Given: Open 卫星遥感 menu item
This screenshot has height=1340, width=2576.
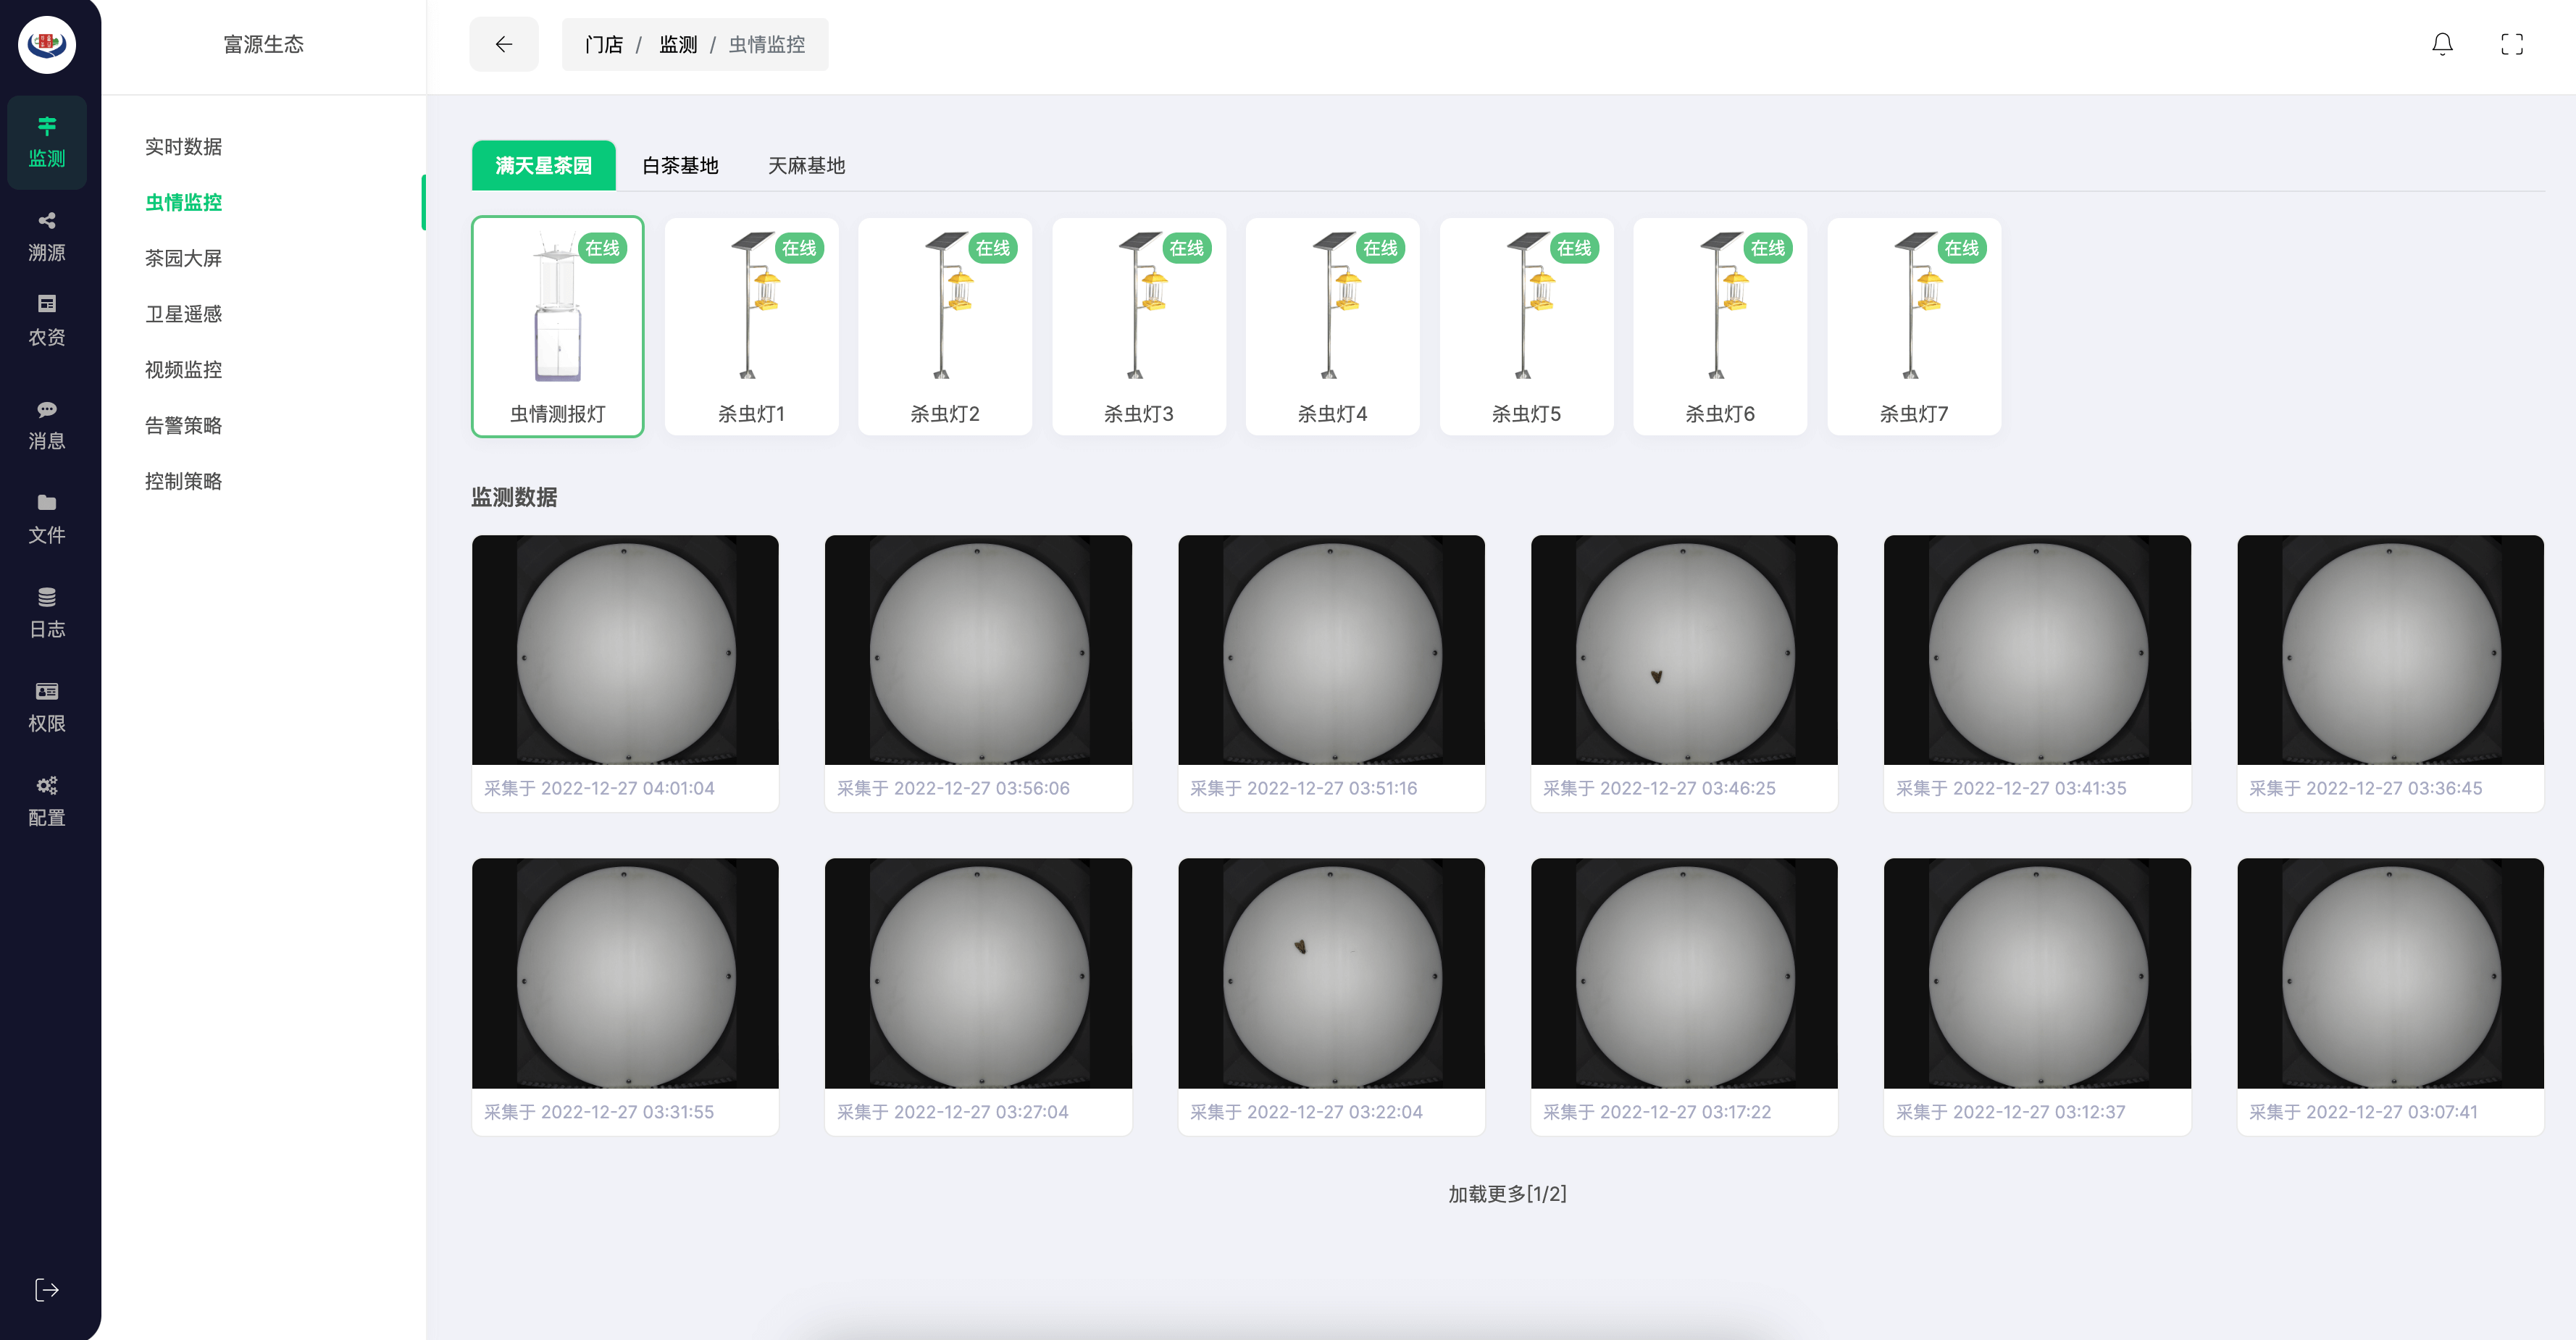Looking at the screenshot, I should [183, 314].
